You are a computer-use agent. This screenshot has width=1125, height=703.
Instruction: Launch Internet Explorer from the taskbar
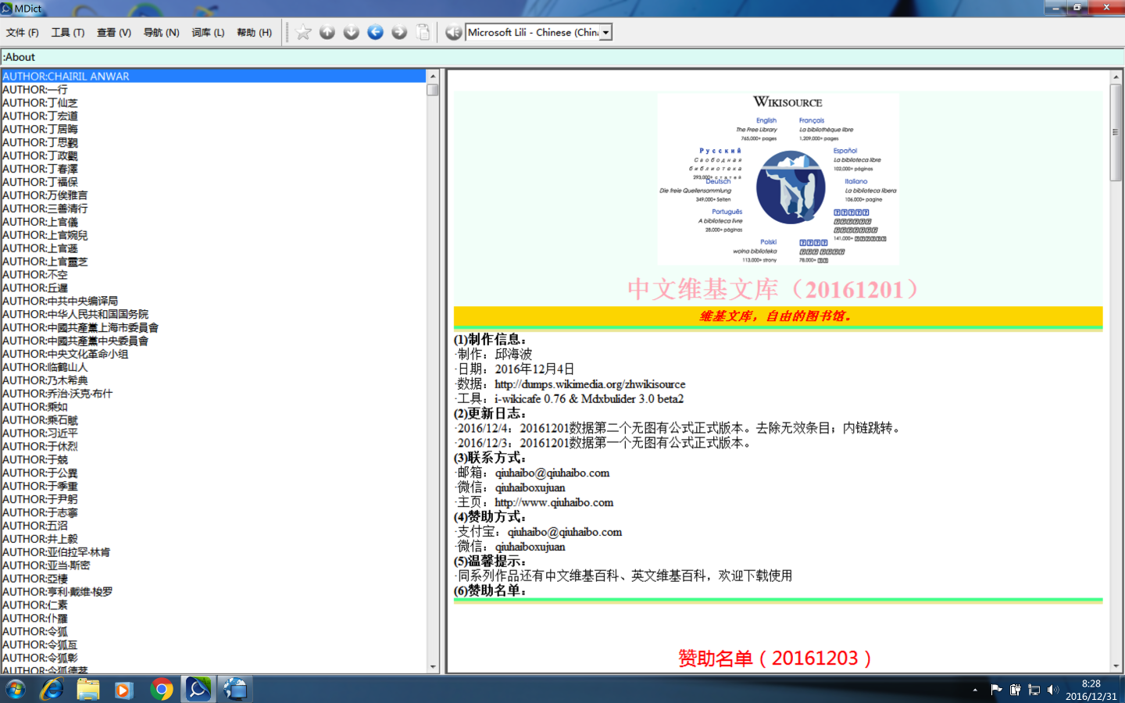(x=52, y=689)
